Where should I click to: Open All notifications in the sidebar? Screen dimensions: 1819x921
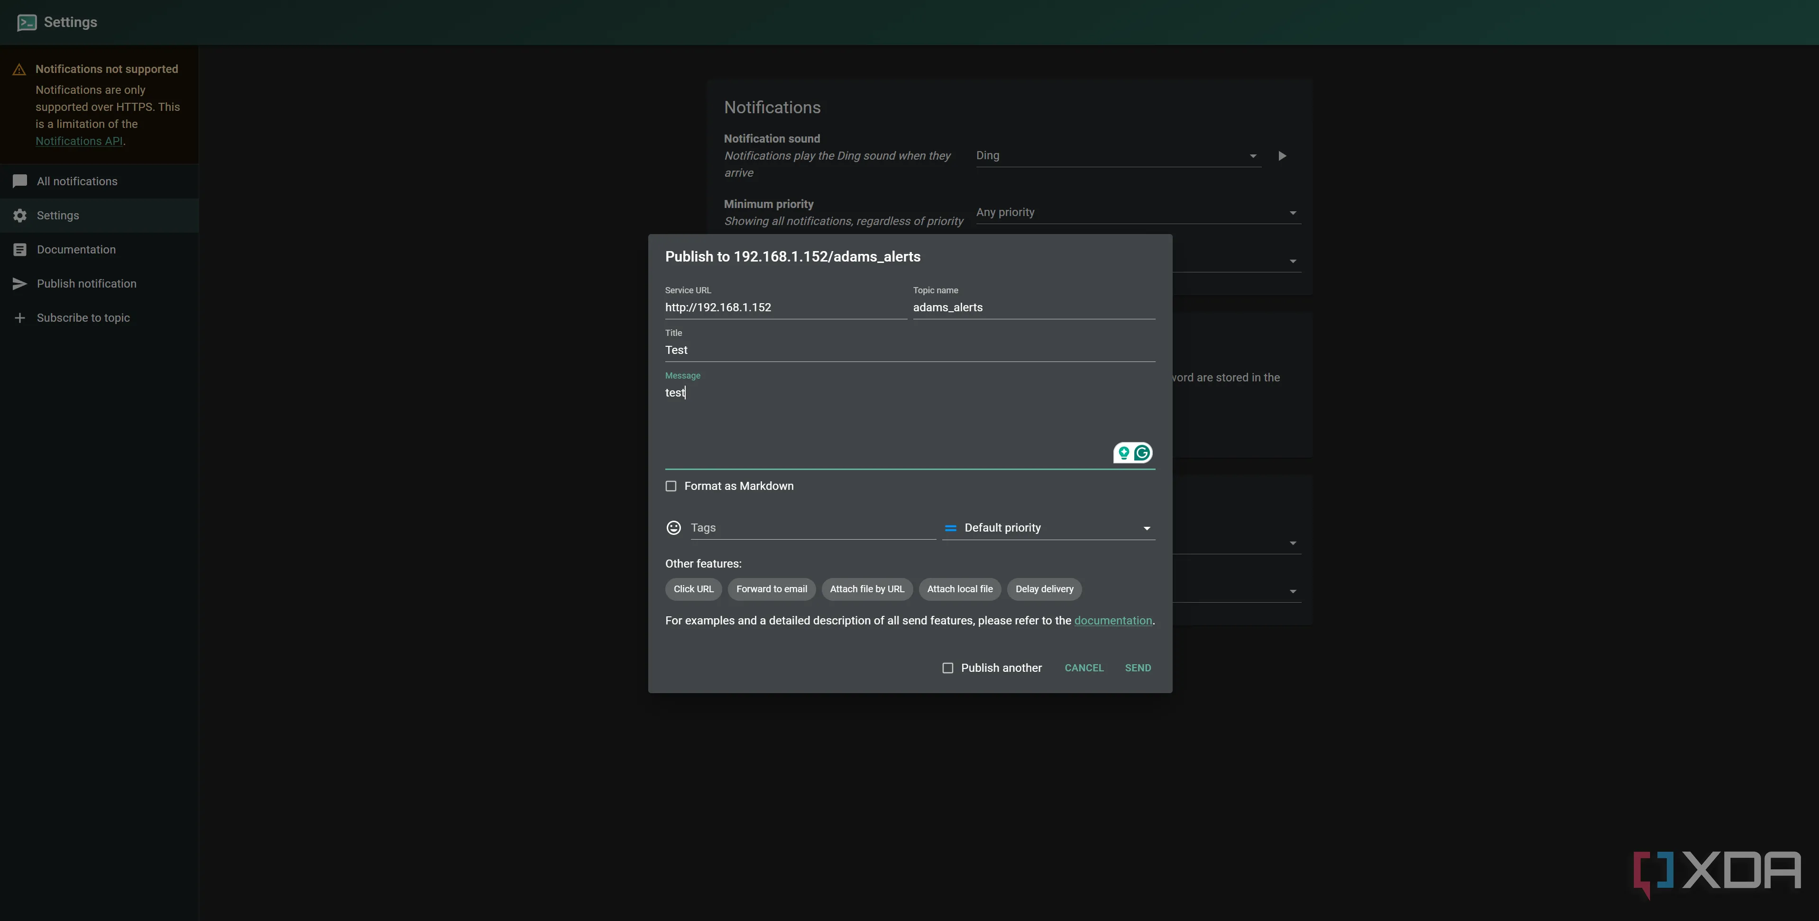(x=99, y=181)
